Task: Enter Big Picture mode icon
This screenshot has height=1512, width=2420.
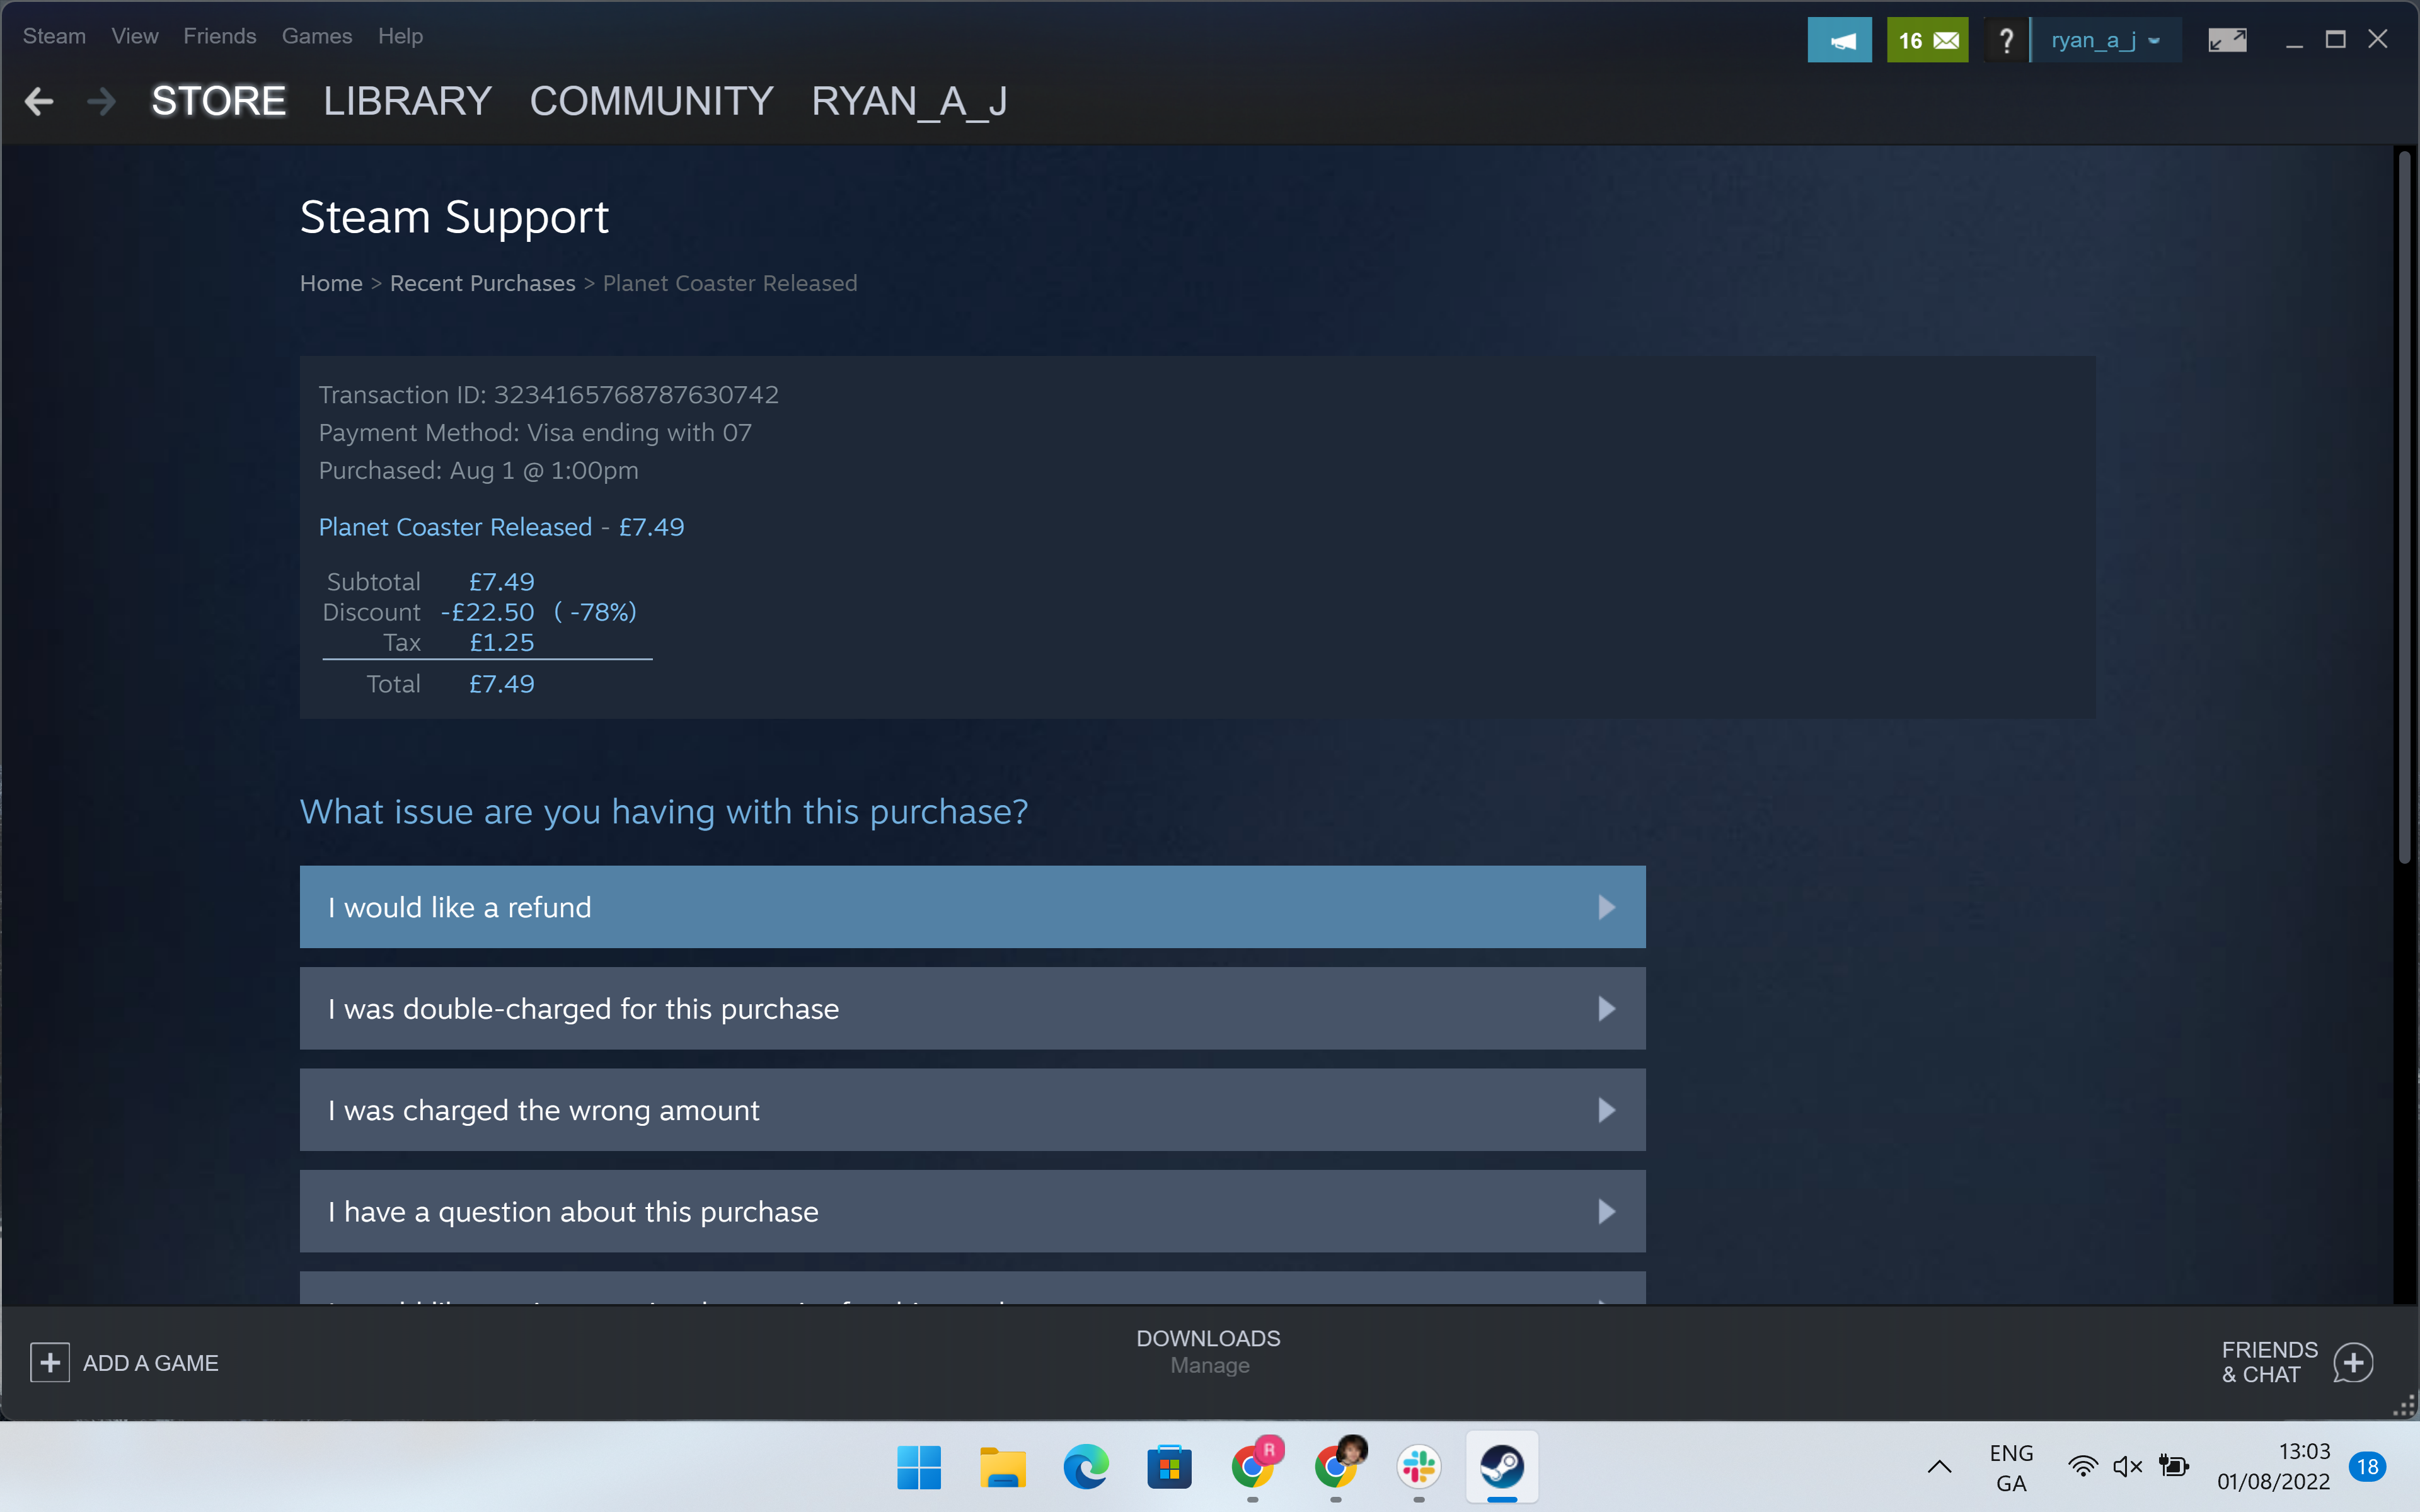Action: pyautogui.click(x=2227, y=40)
